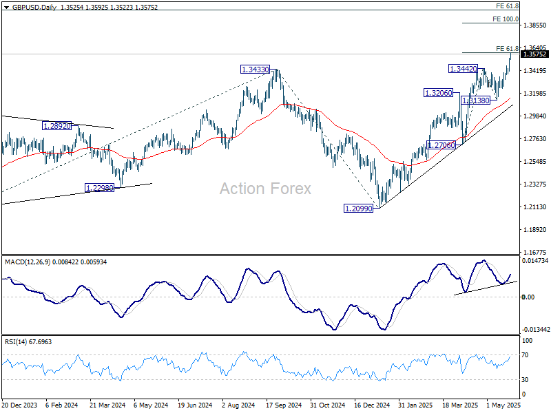The width and height of the screenshot is (551, 413).
Task: Click the 19 Jun 2024 date label
Action: [195, 405]
